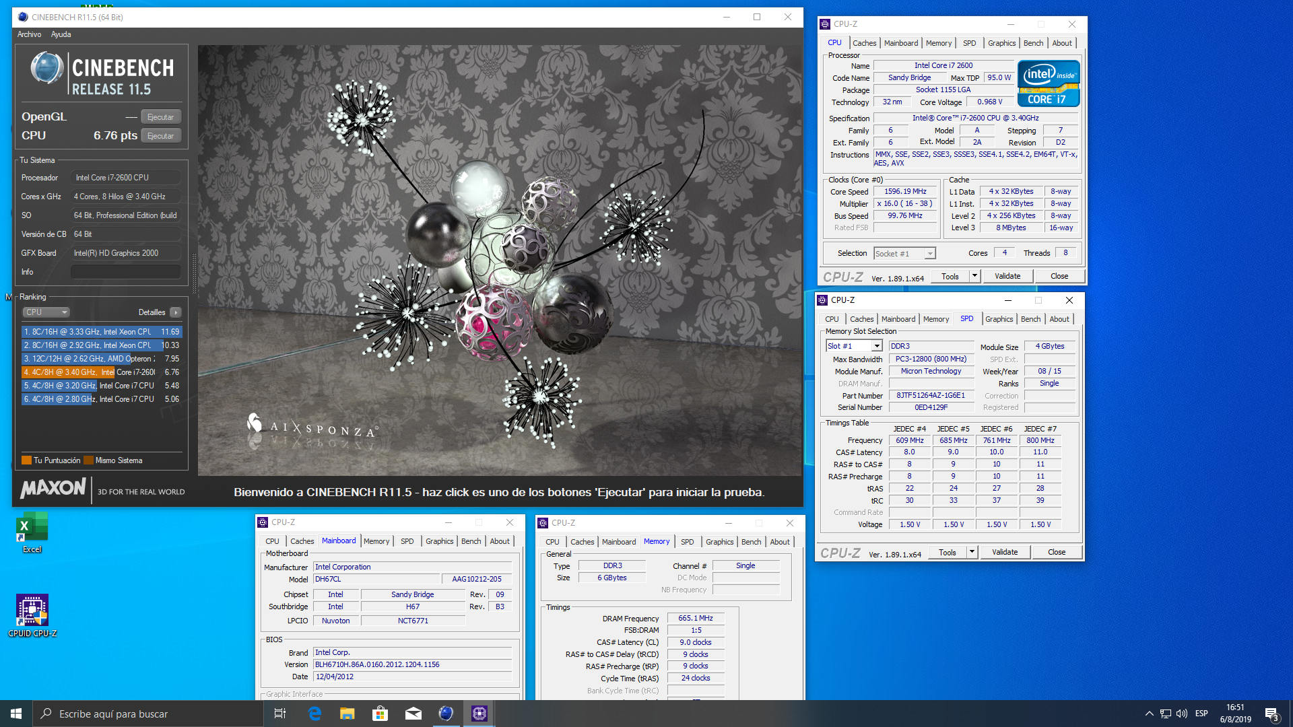
Task: Run the CPU test with Ejecutar
Action: click(160, 136)
